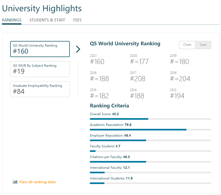
Task: Open the FEES tab
Action: [x=77, y=20]
